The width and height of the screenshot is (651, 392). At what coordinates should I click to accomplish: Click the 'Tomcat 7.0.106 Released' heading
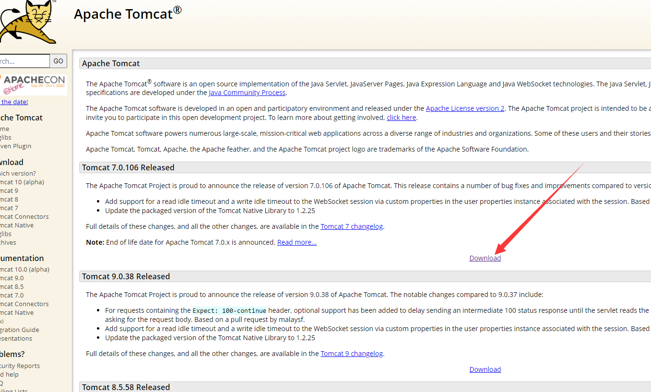click(x=128, y=167)
